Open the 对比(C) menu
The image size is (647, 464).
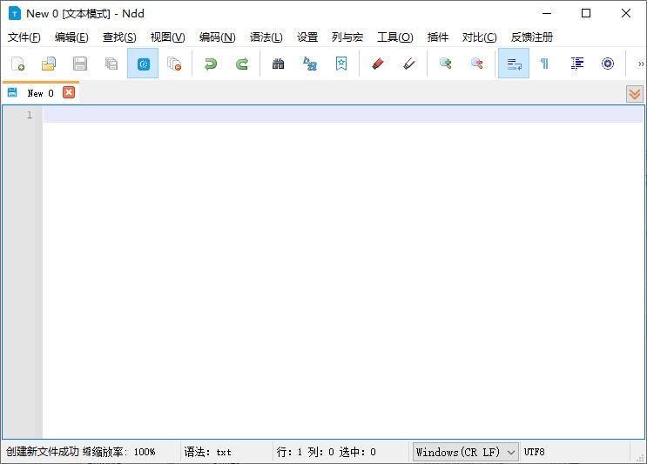(x=479, y=37)
